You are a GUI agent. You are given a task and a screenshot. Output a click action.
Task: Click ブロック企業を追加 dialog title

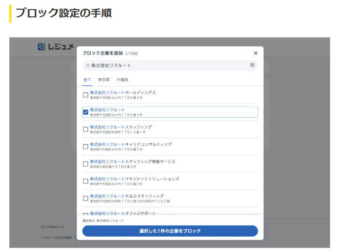[x=102, y=53]
